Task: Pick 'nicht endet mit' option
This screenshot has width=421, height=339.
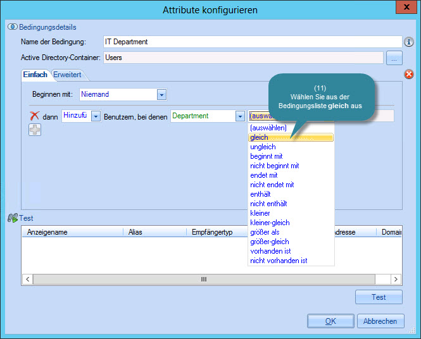Action: (291, 185)
